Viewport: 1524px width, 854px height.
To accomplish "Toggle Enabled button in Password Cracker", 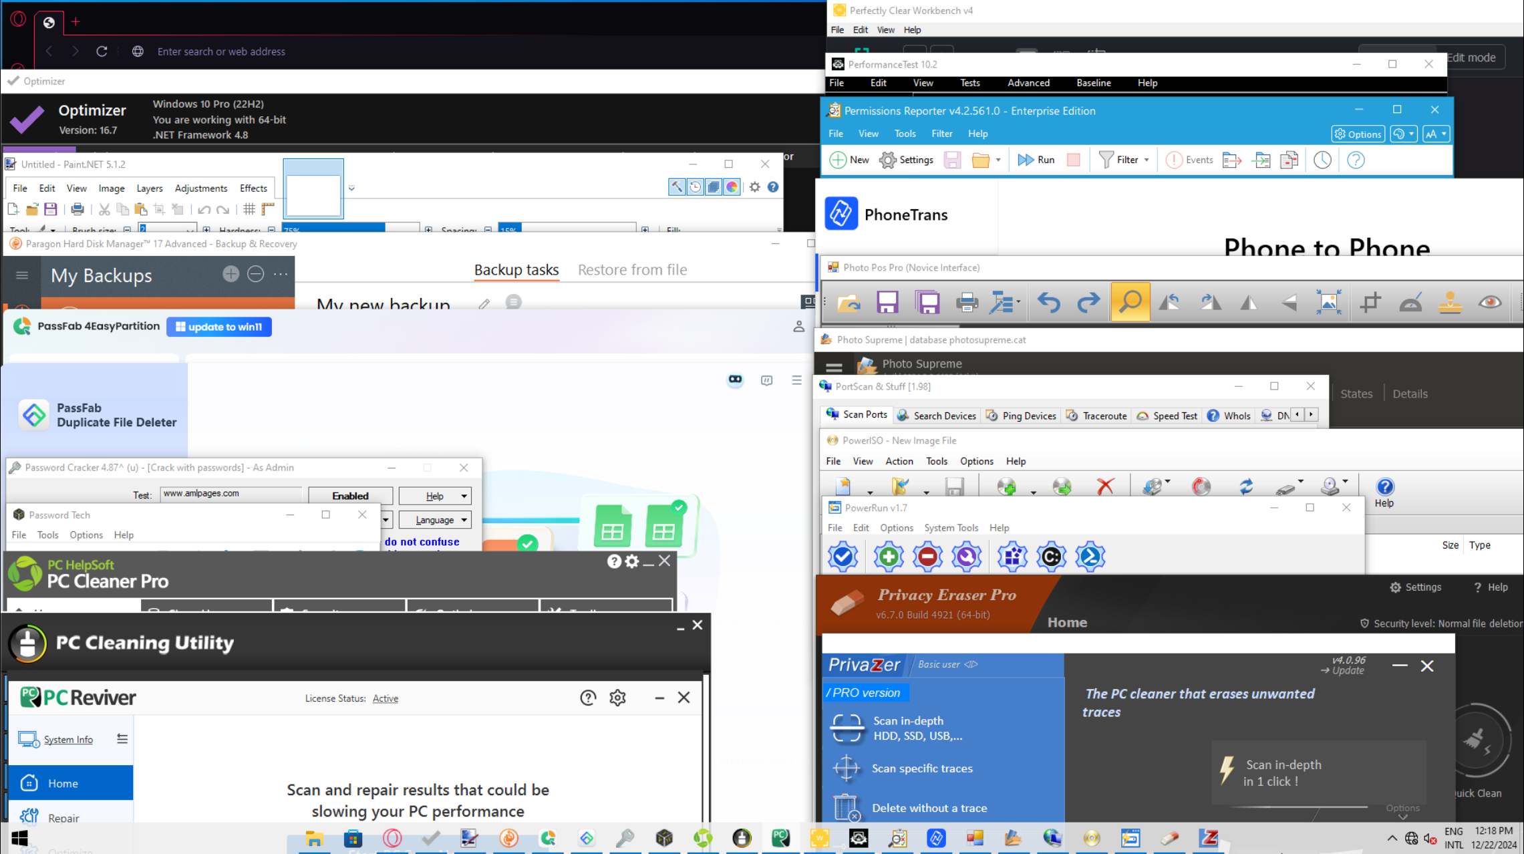I will pyautogui.click(x=350, y=496).
